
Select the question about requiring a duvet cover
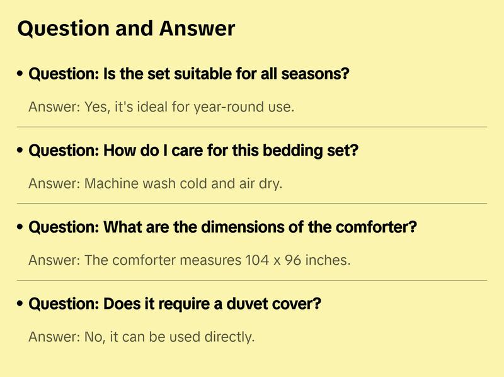coord(175,304)
